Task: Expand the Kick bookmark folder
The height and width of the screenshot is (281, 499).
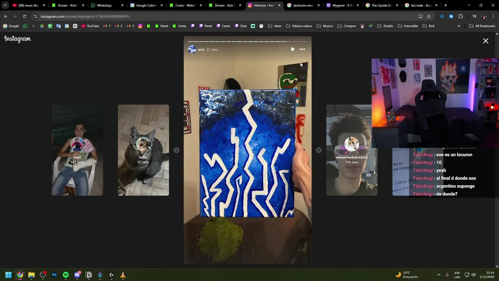Action: tap(428, 26)
